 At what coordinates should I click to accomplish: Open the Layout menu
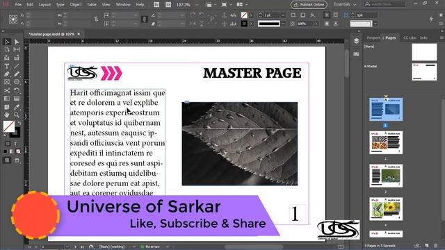click(44, 5)
